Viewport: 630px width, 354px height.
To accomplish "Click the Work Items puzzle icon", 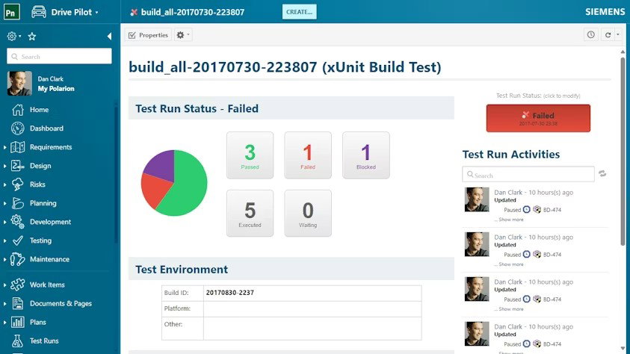I will pyautogui.click(x=18, y=285).
